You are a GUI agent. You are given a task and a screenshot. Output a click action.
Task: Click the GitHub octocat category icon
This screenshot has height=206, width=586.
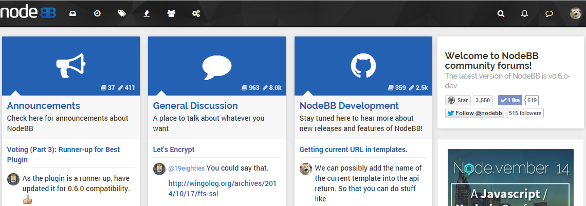tap(363, 66)
